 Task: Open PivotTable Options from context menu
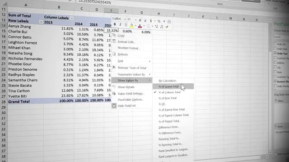[x=131, y=99]
